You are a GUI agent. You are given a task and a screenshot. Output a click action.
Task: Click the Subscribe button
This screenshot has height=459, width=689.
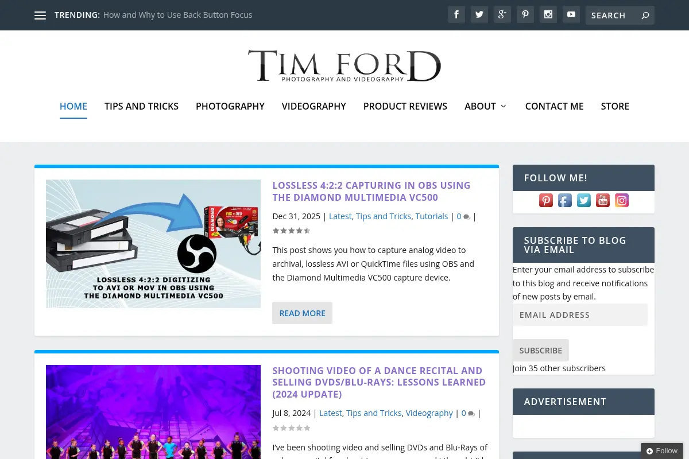pos(541,350)
